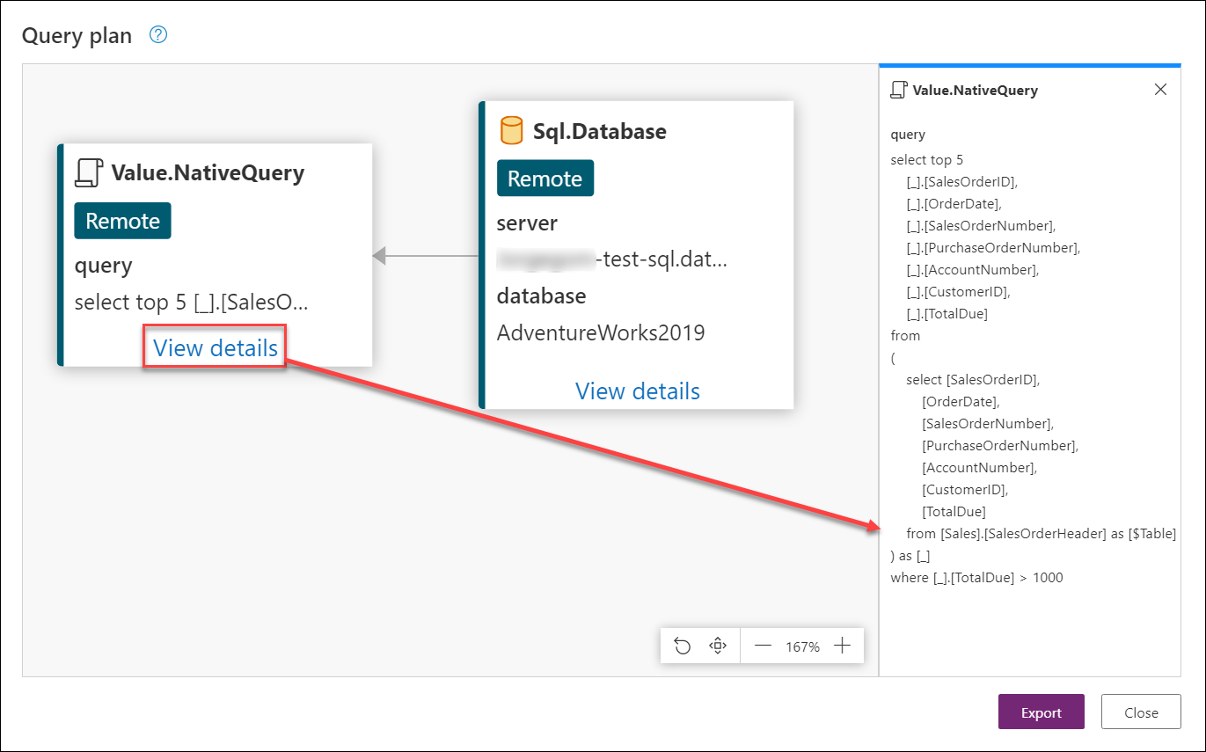Click the Remote badge on Value.NativeQuery
This screenshot has height=752, width=1206.
click(x=122, y=221)
